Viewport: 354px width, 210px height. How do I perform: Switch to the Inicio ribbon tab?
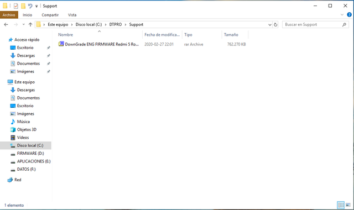click(x=27, y=15)
